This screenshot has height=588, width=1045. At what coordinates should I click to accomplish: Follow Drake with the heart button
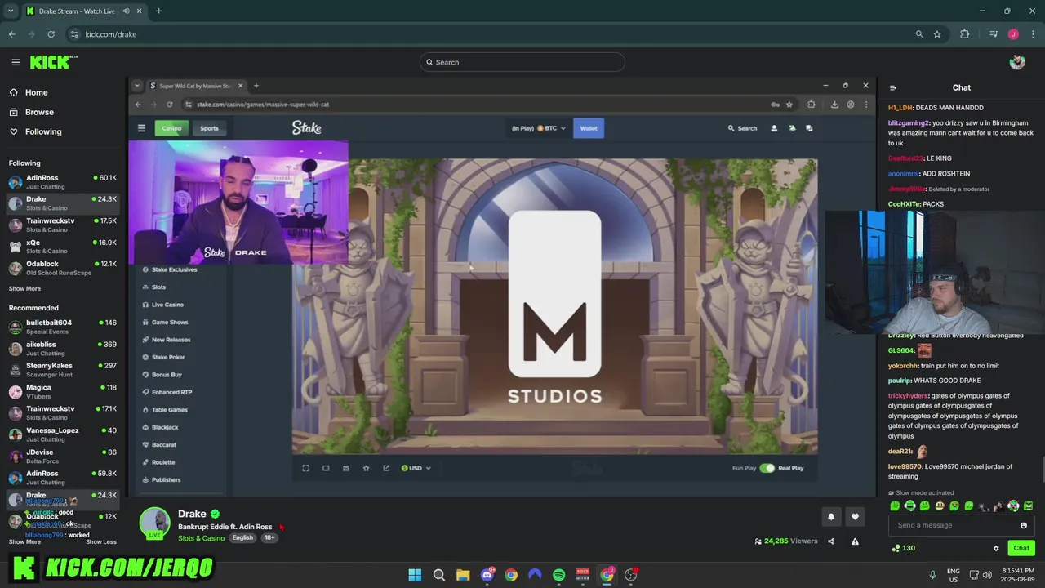pos(855,516)
